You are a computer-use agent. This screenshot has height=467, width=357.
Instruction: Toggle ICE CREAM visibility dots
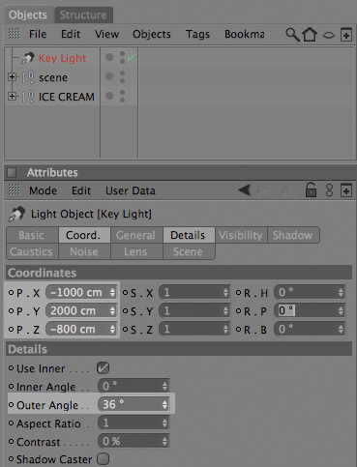click(x=122, y=96)
